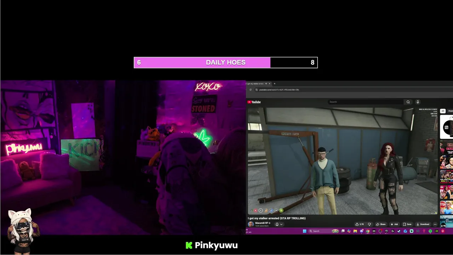Image resolution: width=453 pixels, height=255 pixels.
Task: Close the 'I got my stalker' tab
Action: [x=269, y=84]
